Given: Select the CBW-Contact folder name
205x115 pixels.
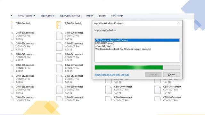Looking at the screenshot, I should (23, 23).
